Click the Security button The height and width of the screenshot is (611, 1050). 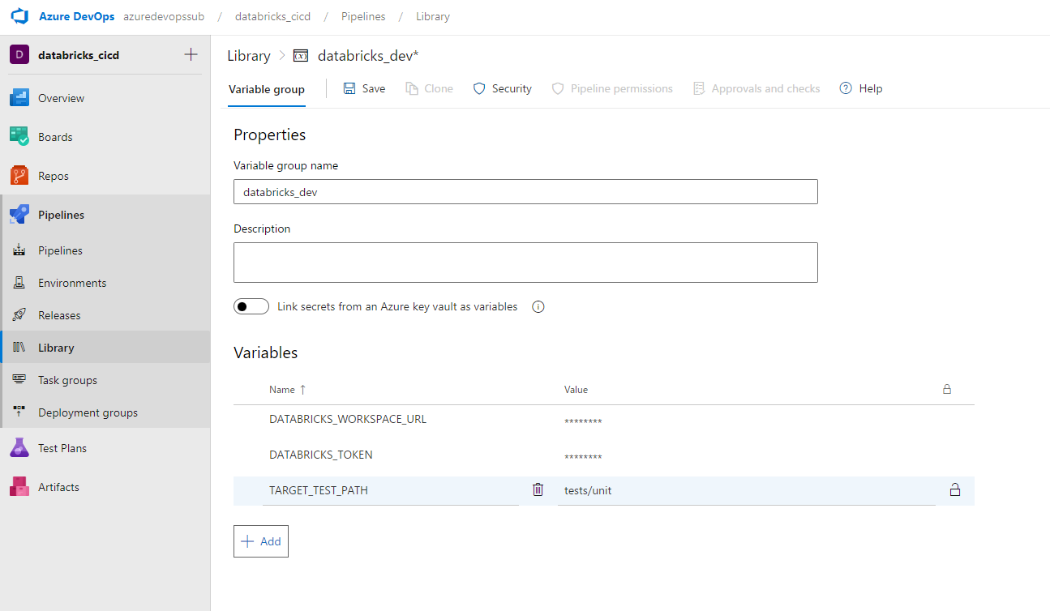502,88
